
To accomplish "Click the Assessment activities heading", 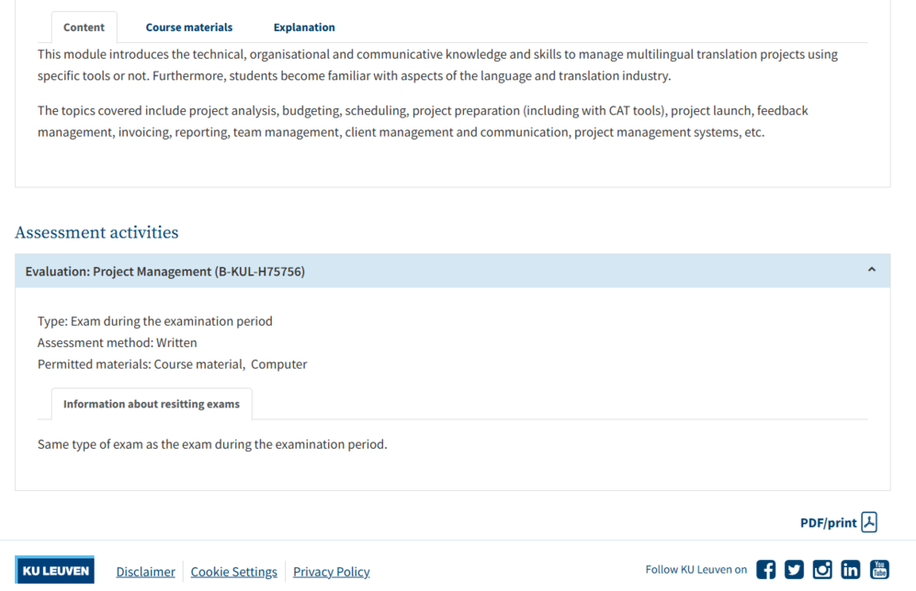I will pyautogui.click(x=96, y=232).
